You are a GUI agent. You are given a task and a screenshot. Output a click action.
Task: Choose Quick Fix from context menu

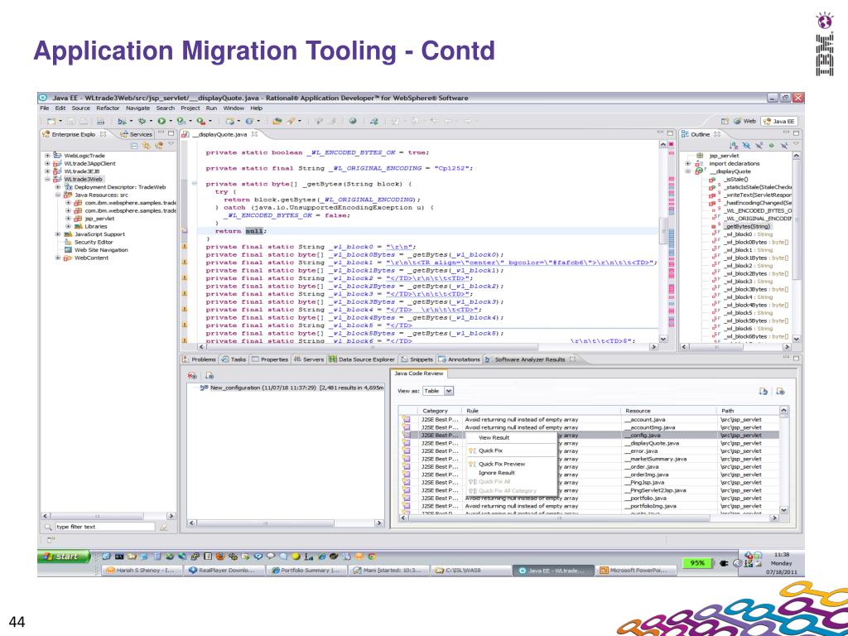coord(511,450)
